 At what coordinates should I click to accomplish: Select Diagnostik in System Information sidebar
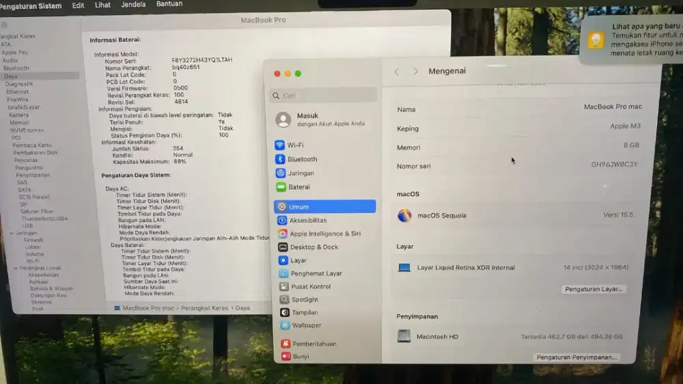tap(18, 83)
